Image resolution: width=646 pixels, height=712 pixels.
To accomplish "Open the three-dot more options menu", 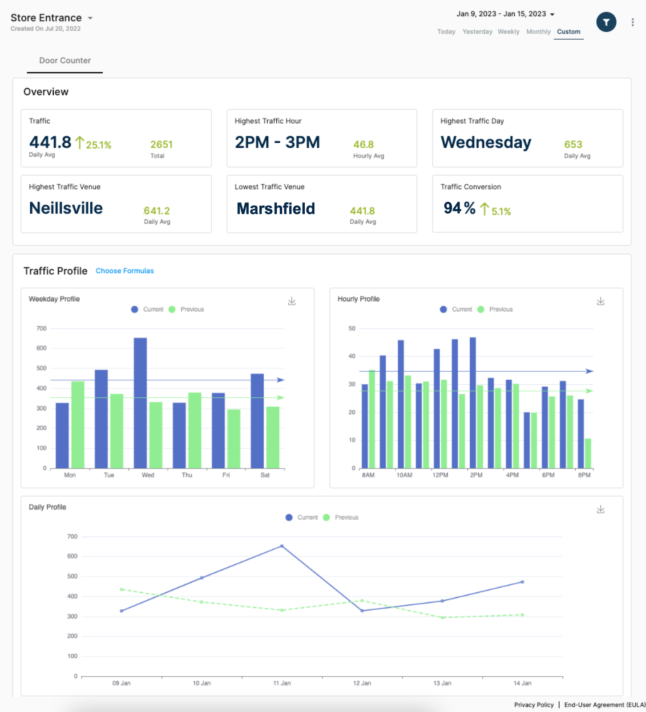I will [x=632, y=22].
